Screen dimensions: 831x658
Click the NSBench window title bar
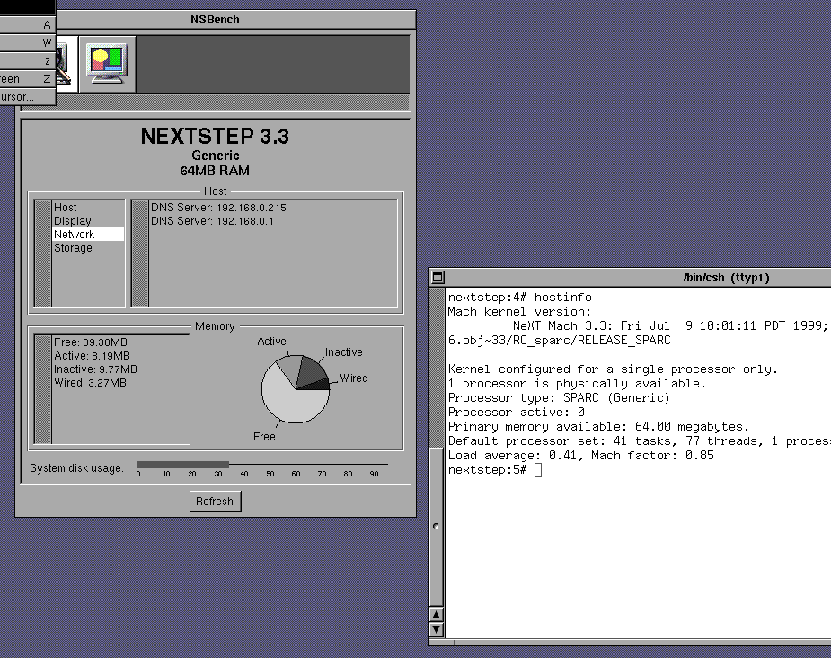(216, 19)
